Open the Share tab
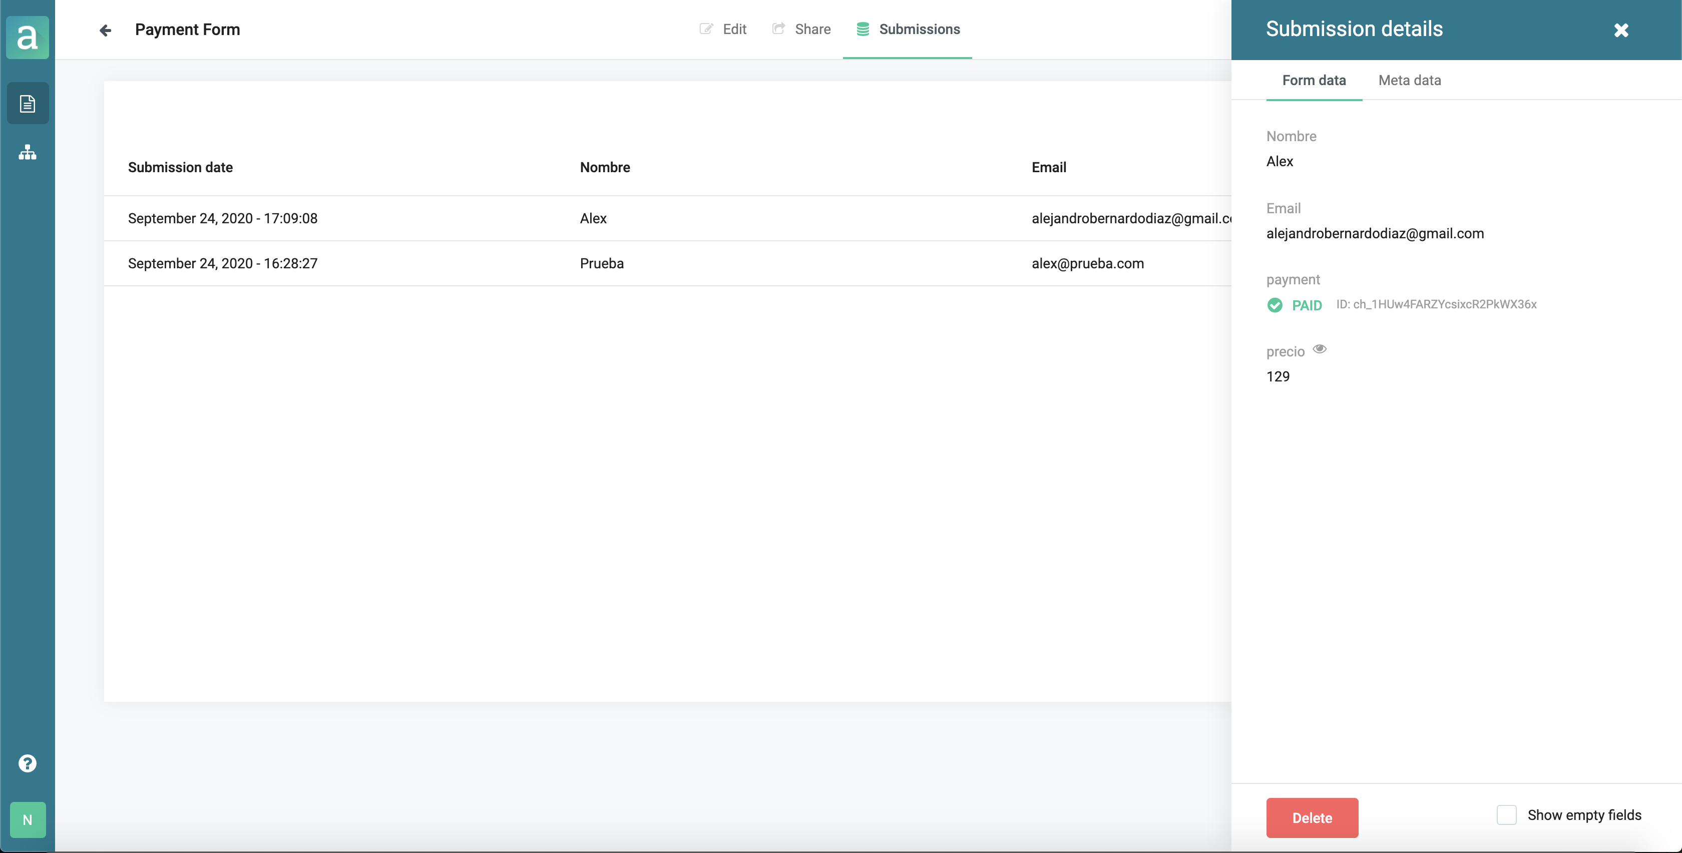1682x853 pixels. click(801, 30)
